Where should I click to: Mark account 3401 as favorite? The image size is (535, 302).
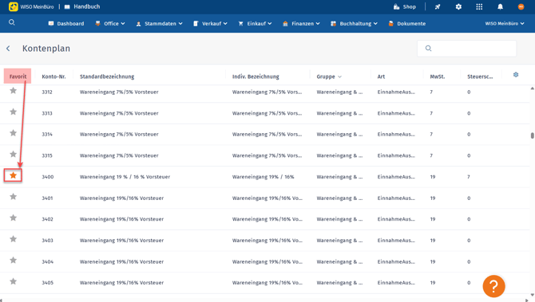click(x=13, y=197)
